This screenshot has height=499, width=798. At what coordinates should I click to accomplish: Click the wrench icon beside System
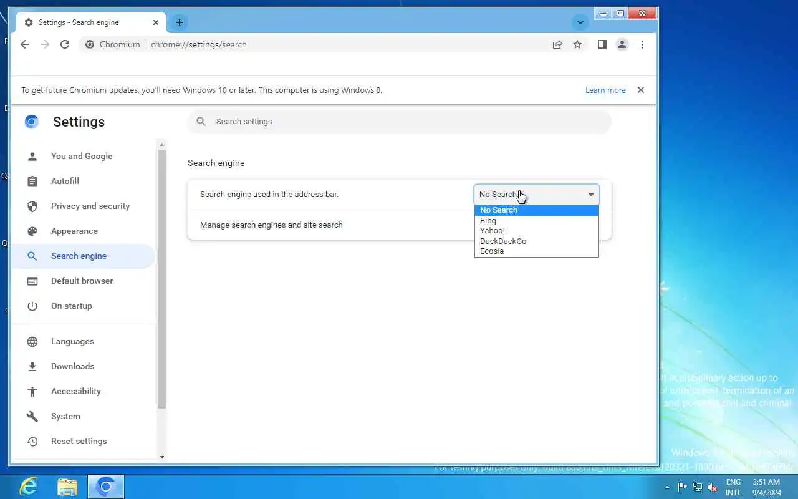tap(32, 416)
